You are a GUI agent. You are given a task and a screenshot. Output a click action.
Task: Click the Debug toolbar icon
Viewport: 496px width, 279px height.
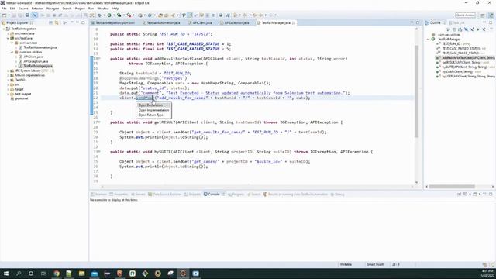pyautogui.click(x=100, y=15)
